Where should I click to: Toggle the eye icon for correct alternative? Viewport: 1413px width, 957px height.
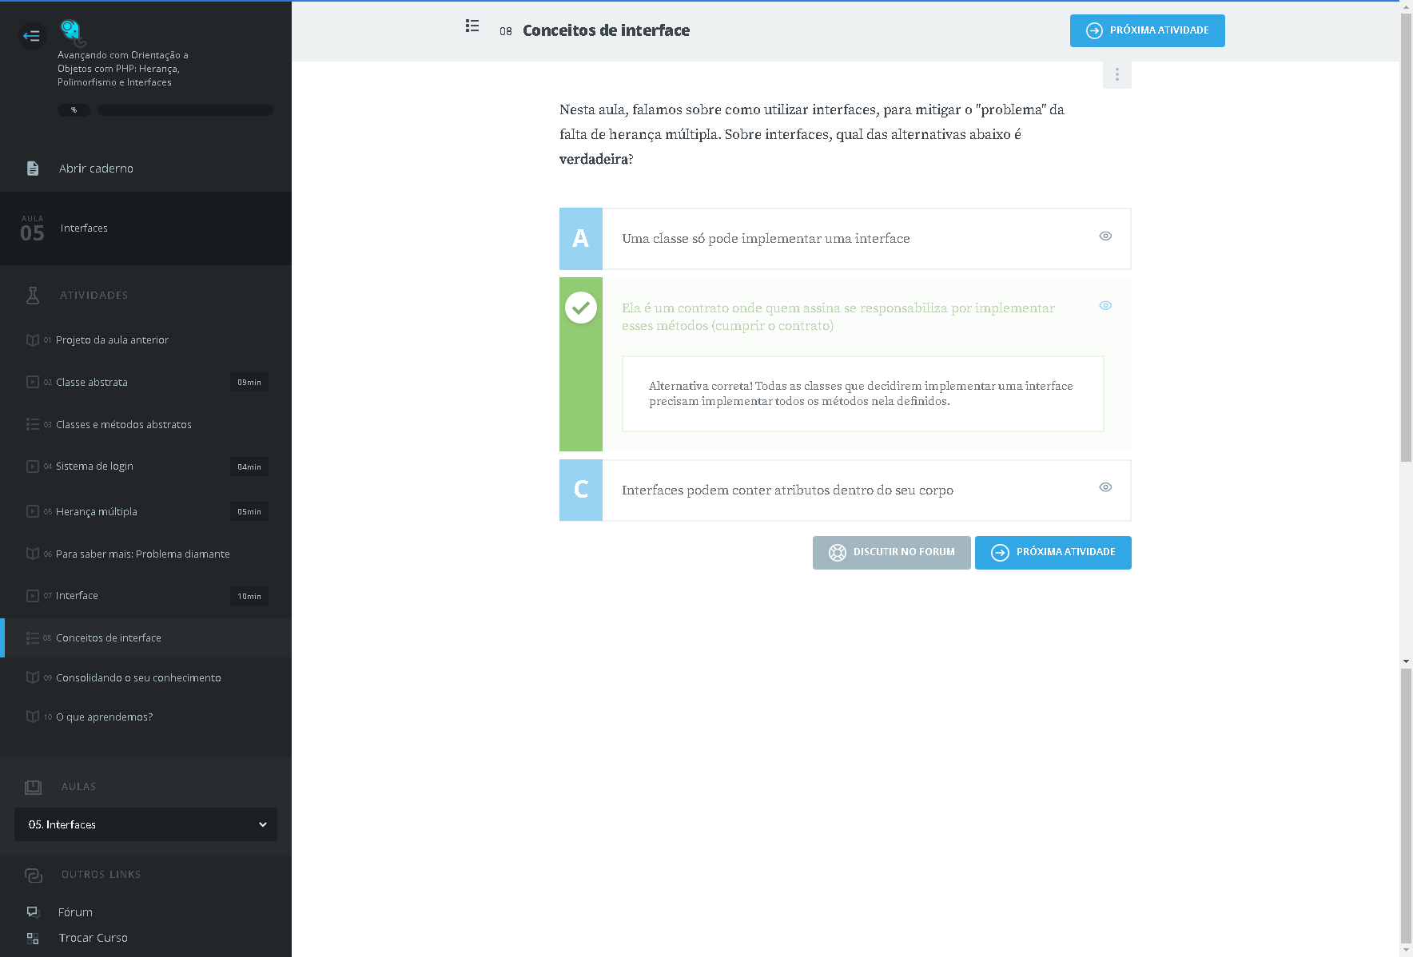coord(1105,305)
